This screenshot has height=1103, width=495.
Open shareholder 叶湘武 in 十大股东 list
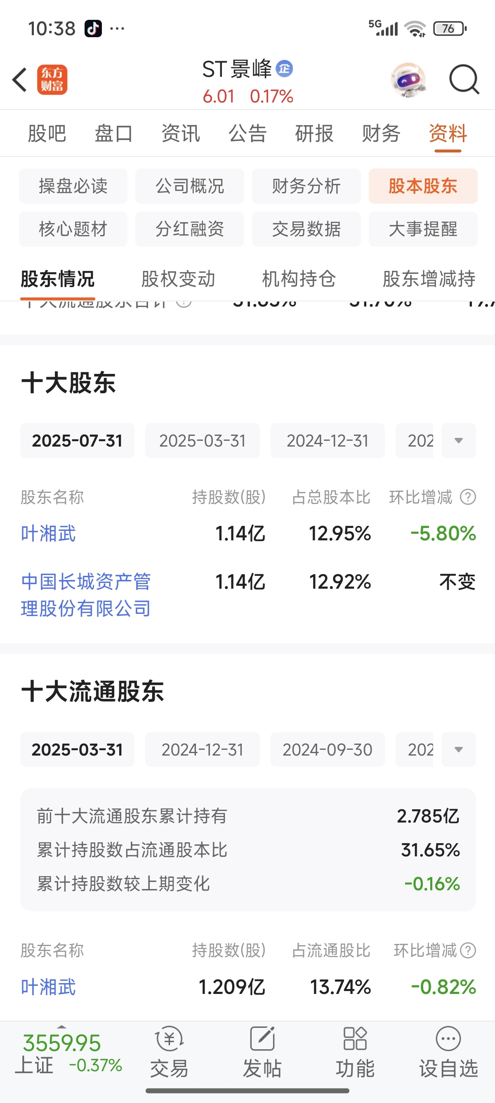point(48,533)
